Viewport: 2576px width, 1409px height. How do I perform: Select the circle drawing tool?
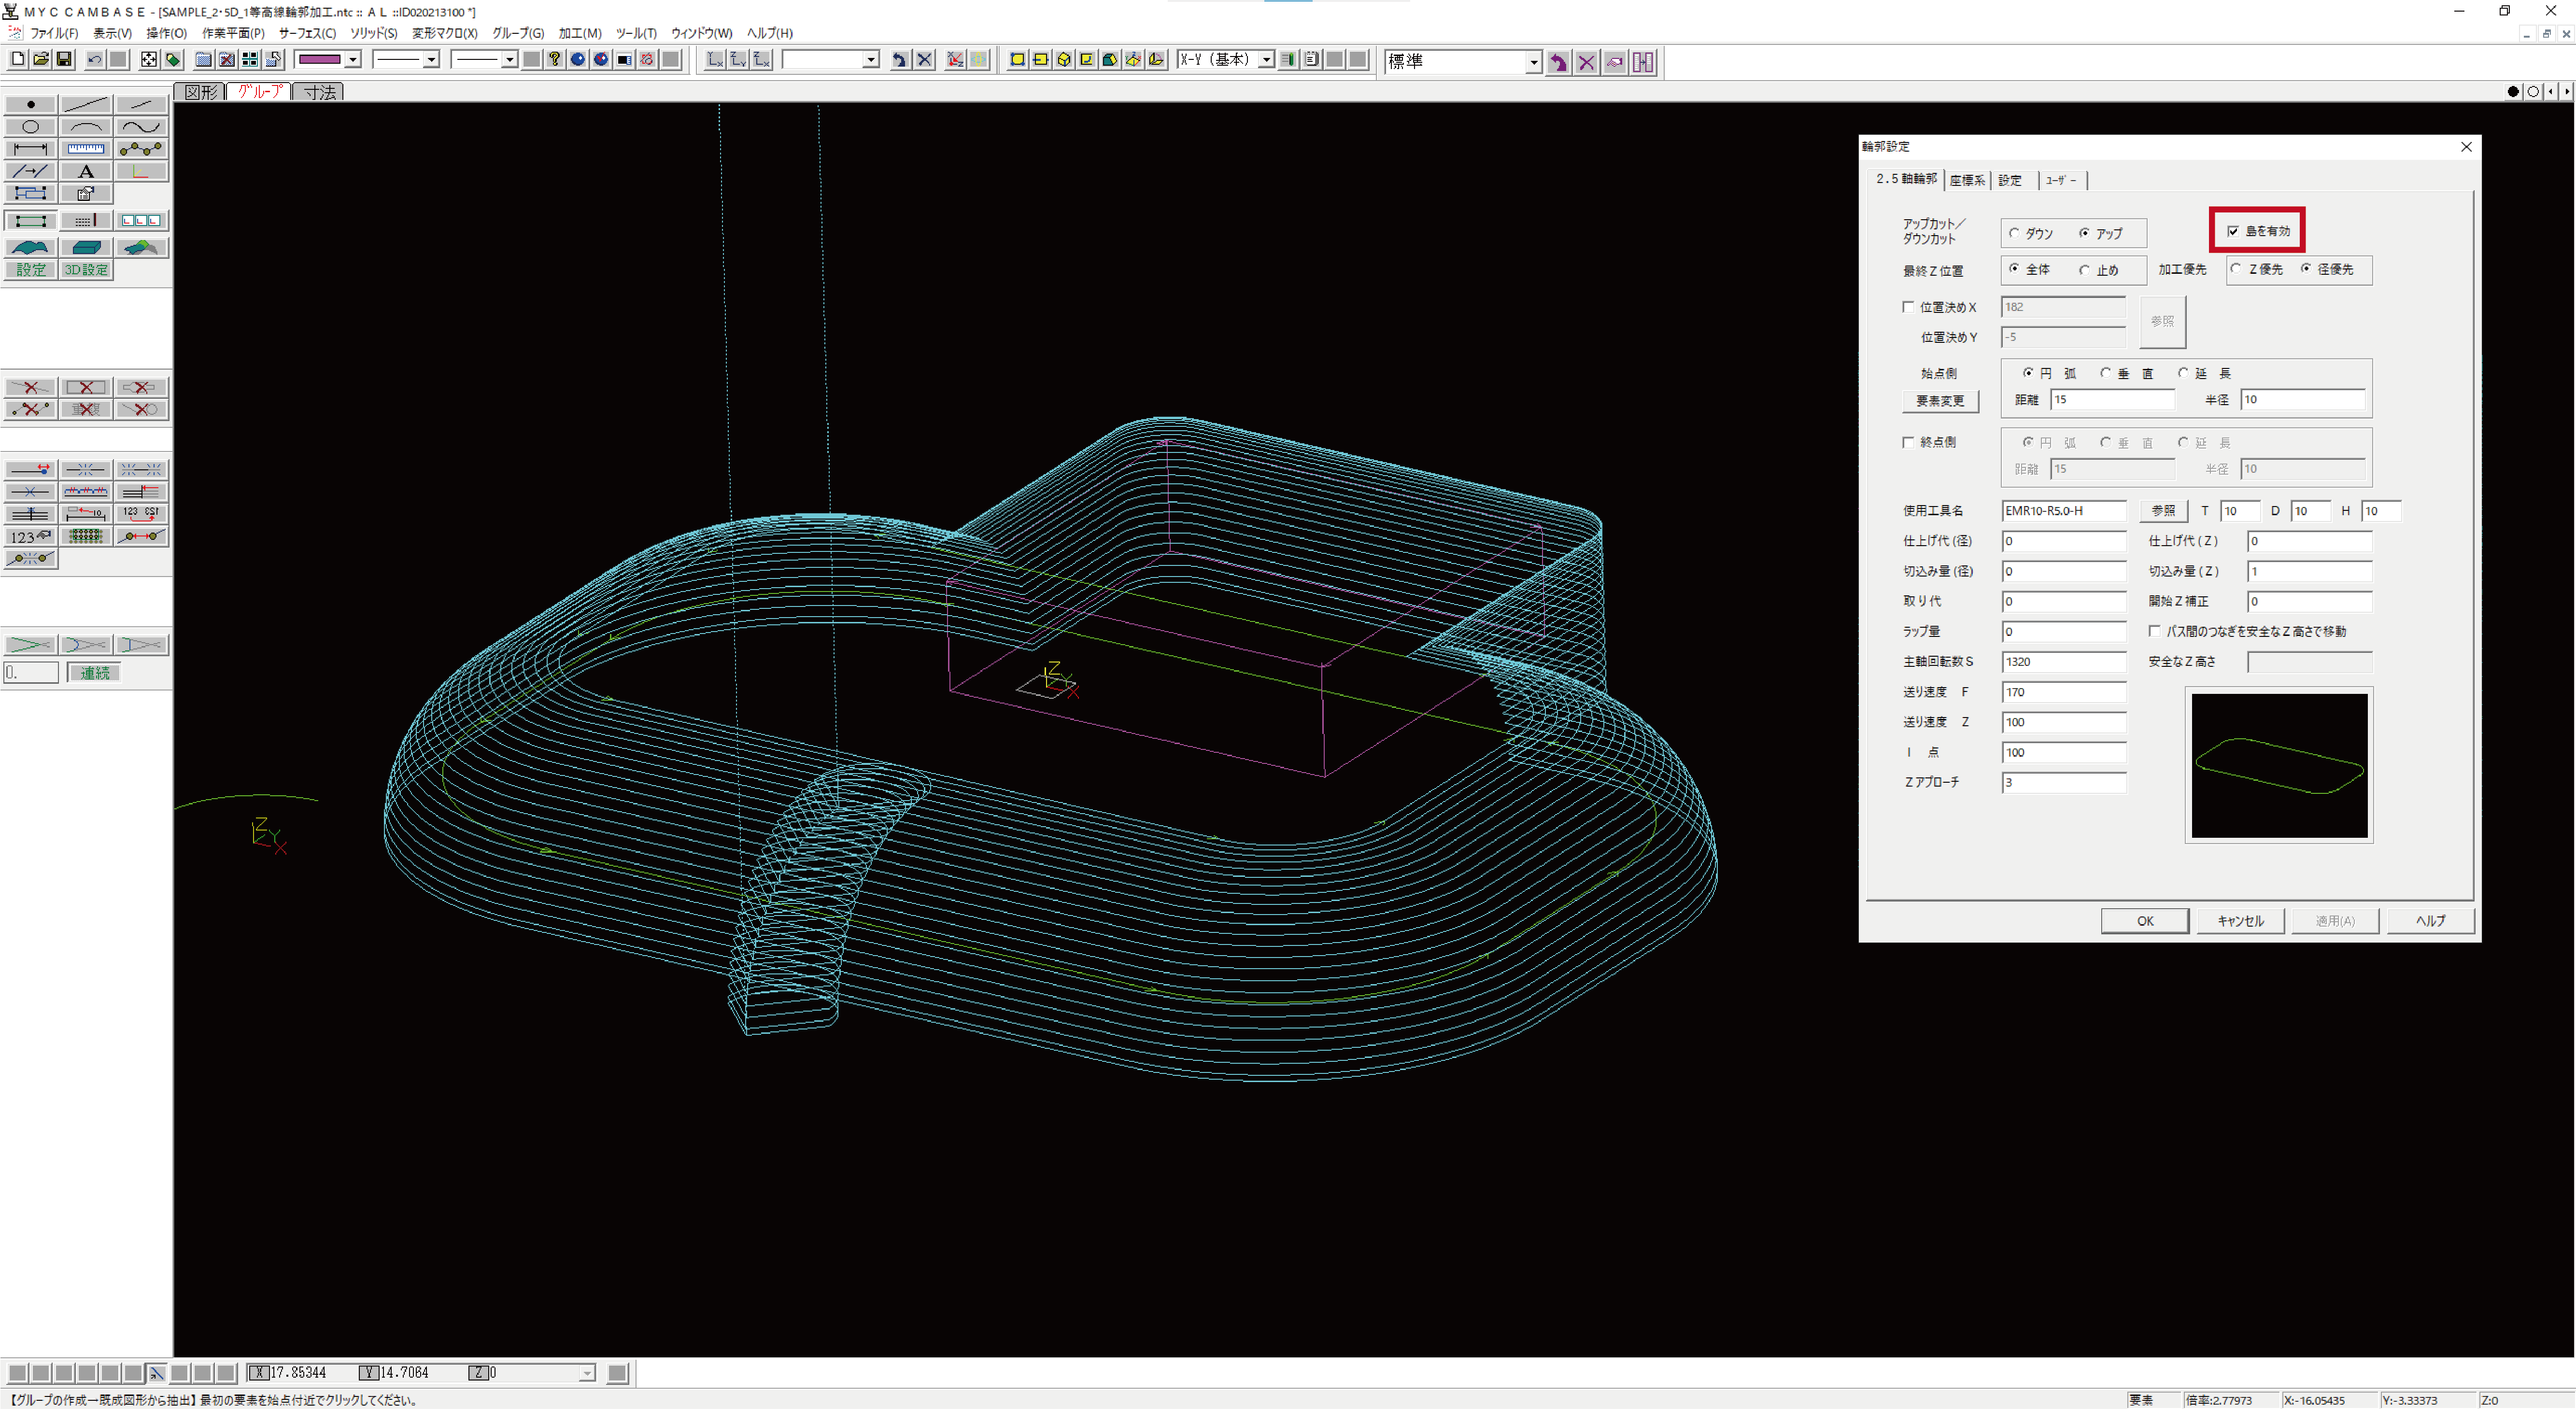(30, 127)
